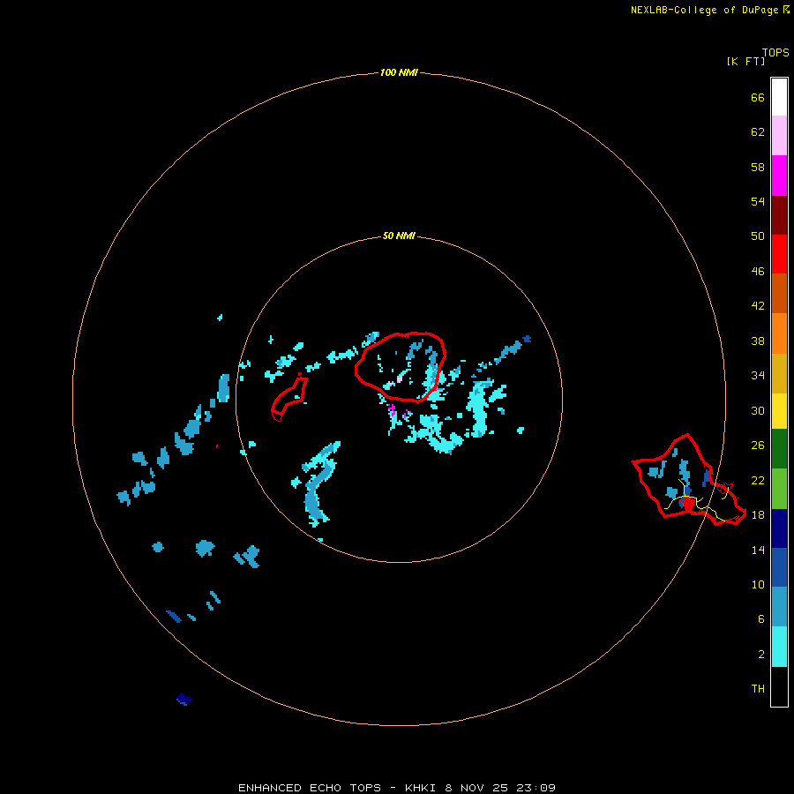Screen dimensions: 794x794
Task: Click the legend value '66'
Action: click(758, 97)
